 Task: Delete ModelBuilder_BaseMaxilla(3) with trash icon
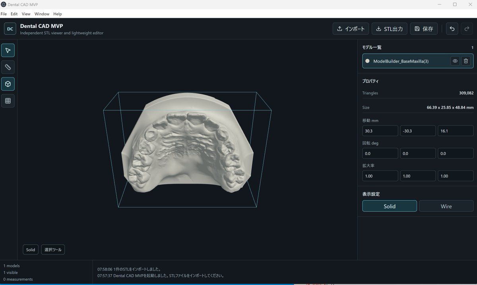(466, 61)
